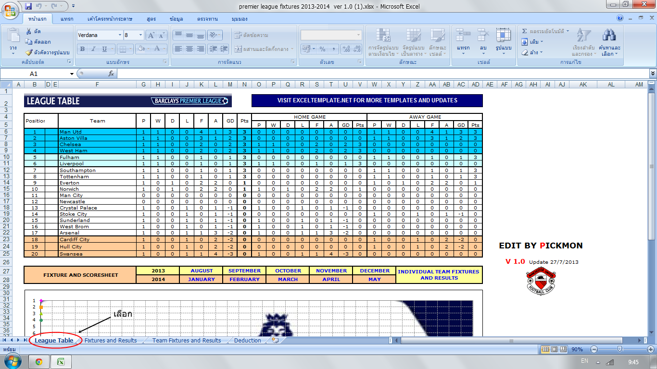The height and width of the screenshot is (369, 657).
Task: Save the workbook from Quick Access Toolbar
Action: click(28, 6)
